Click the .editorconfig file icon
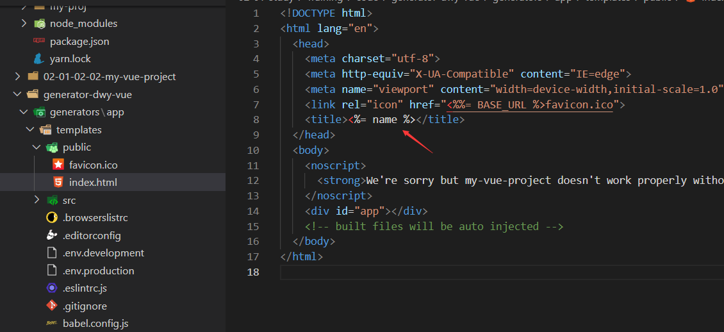Image resolution: width=724 pixels, height=332 pixels. point(52,235)
